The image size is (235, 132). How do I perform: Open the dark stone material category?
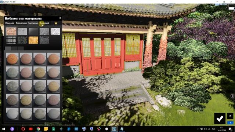(22, 40)
